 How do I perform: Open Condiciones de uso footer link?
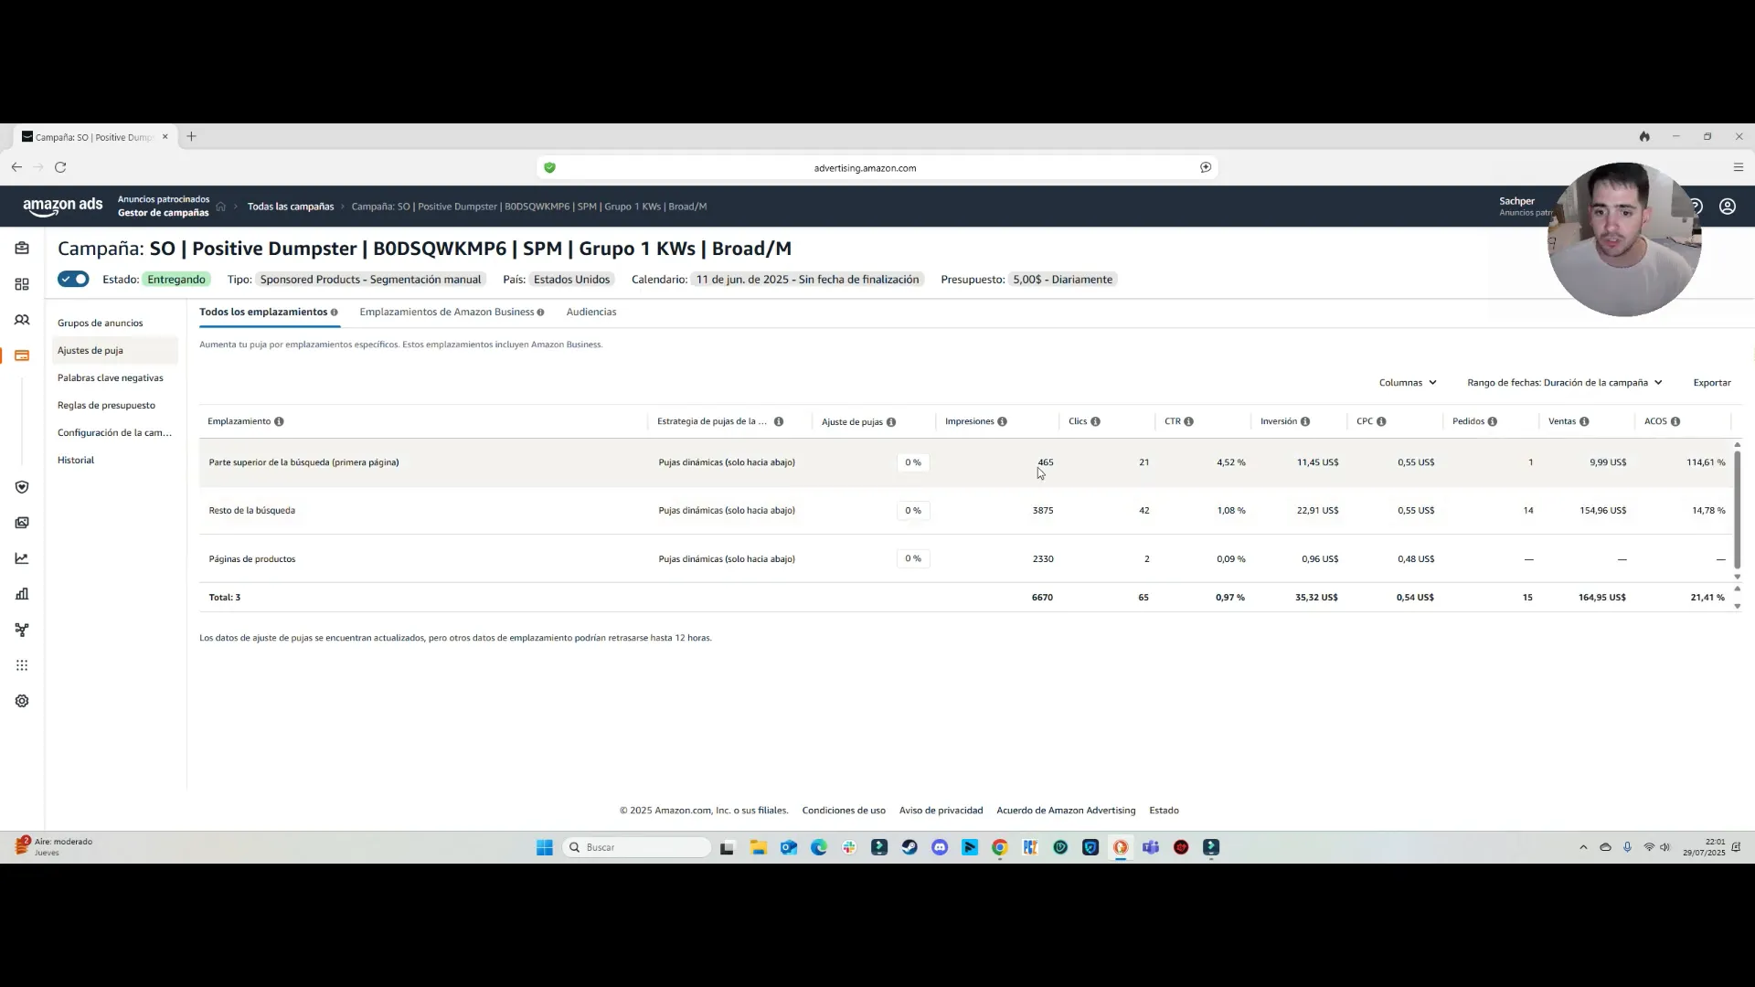tap(844, 811)
